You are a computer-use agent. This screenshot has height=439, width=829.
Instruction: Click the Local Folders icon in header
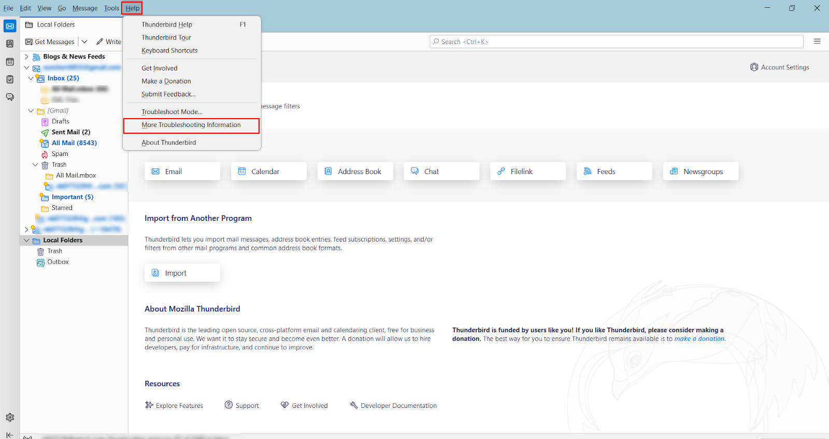click(29, 25)
